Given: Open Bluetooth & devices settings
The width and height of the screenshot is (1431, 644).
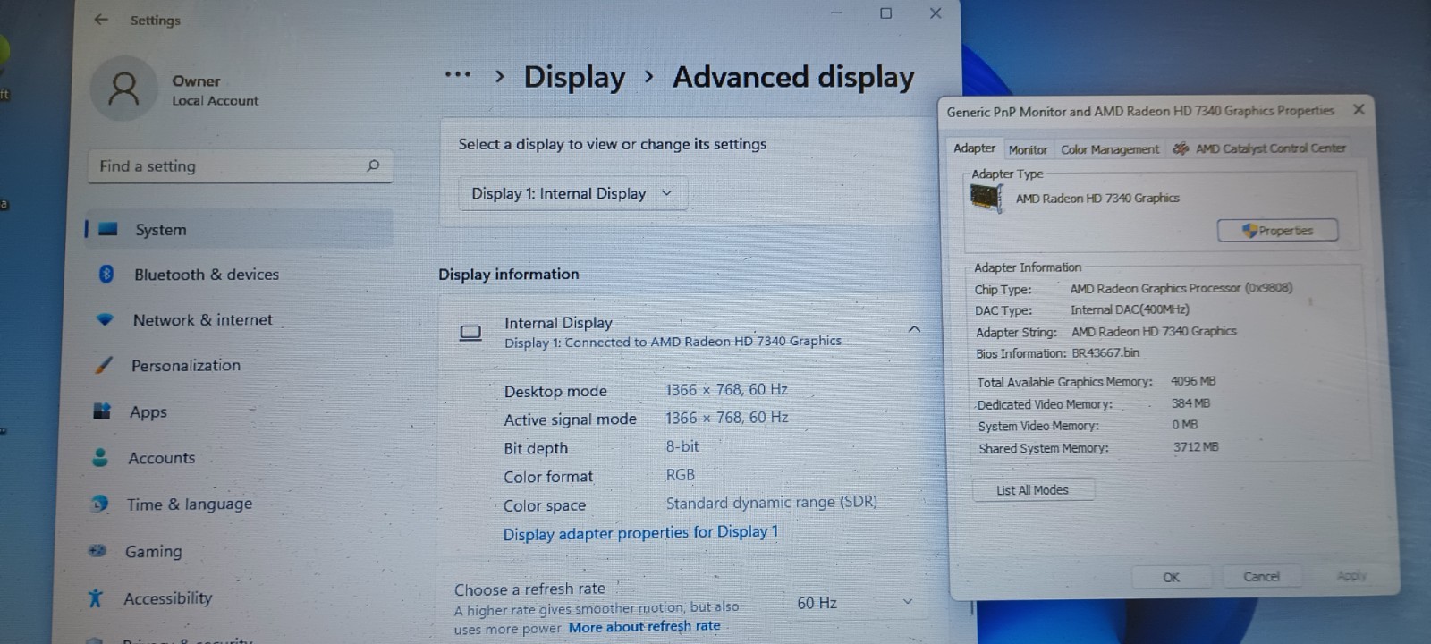Looking at the screenshot, I should click(x=207, y=275).
